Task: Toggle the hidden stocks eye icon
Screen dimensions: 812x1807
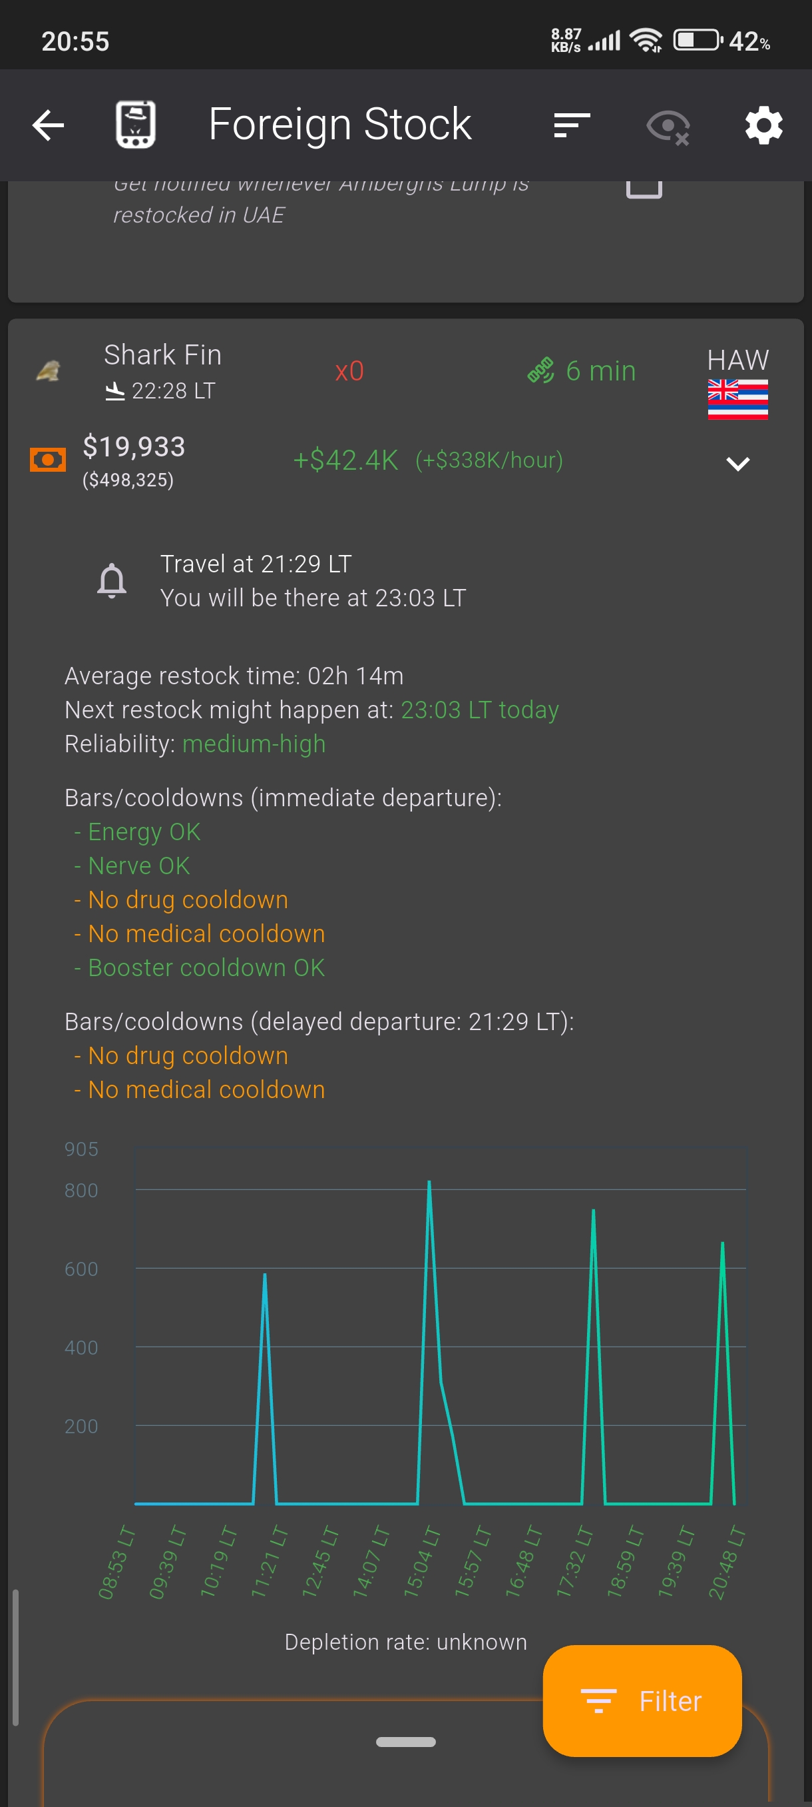Action: coord(668,127)
